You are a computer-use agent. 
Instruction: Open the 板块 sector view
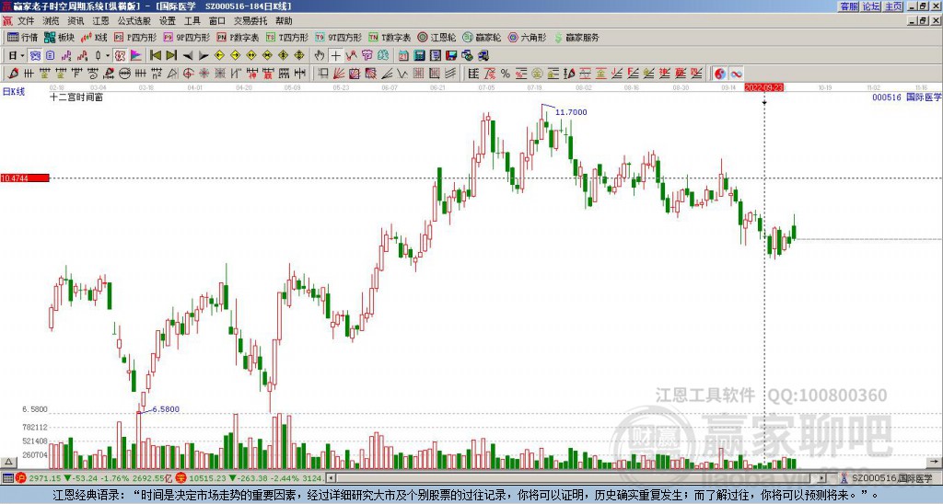point(59,37)
